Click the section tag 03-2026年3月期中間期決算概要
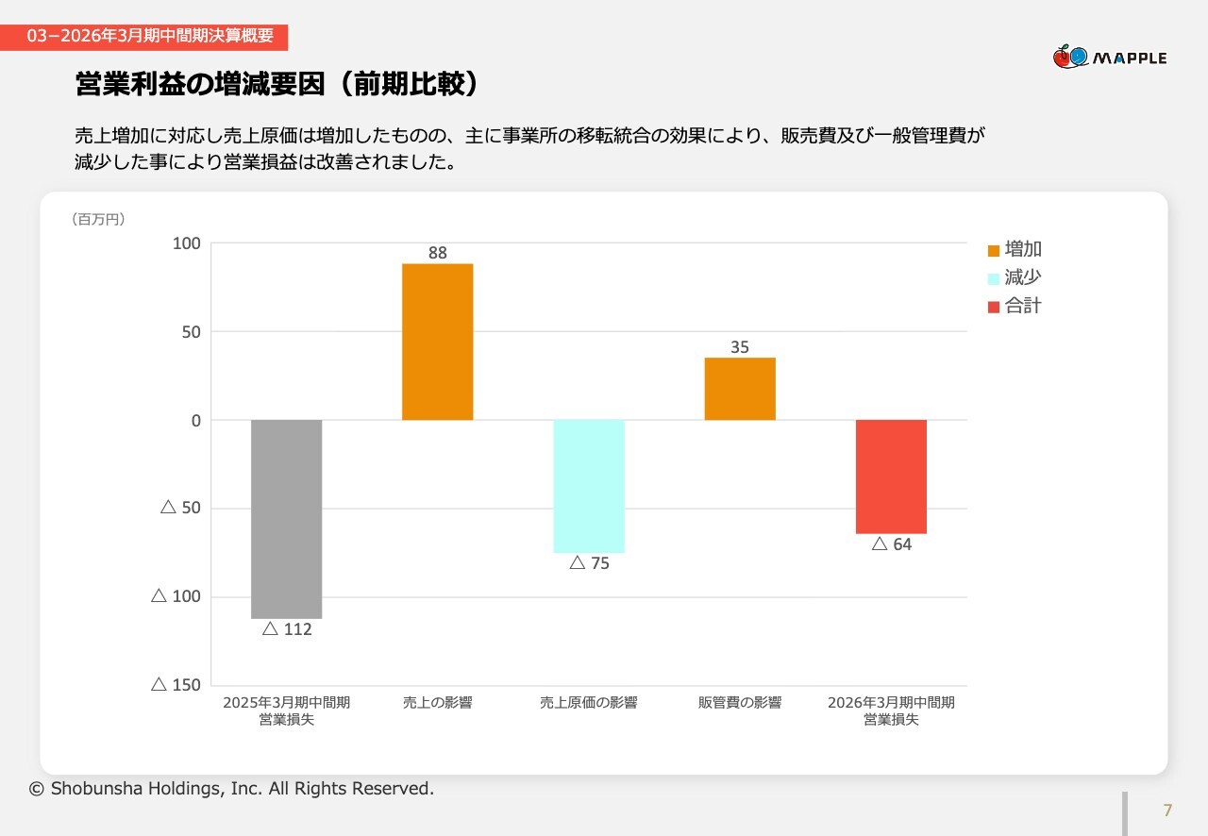The width and height of the screenshot is (1208, 836). pos(151,37)
